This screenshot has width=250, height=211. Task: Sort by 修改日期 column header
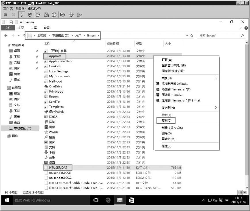pyautogui.click(x=113, y=43)
